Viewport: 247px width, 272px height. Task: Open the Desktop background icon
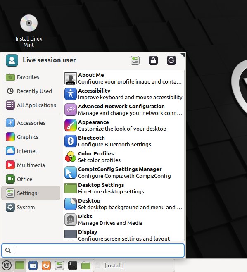[x=71, y=204]
